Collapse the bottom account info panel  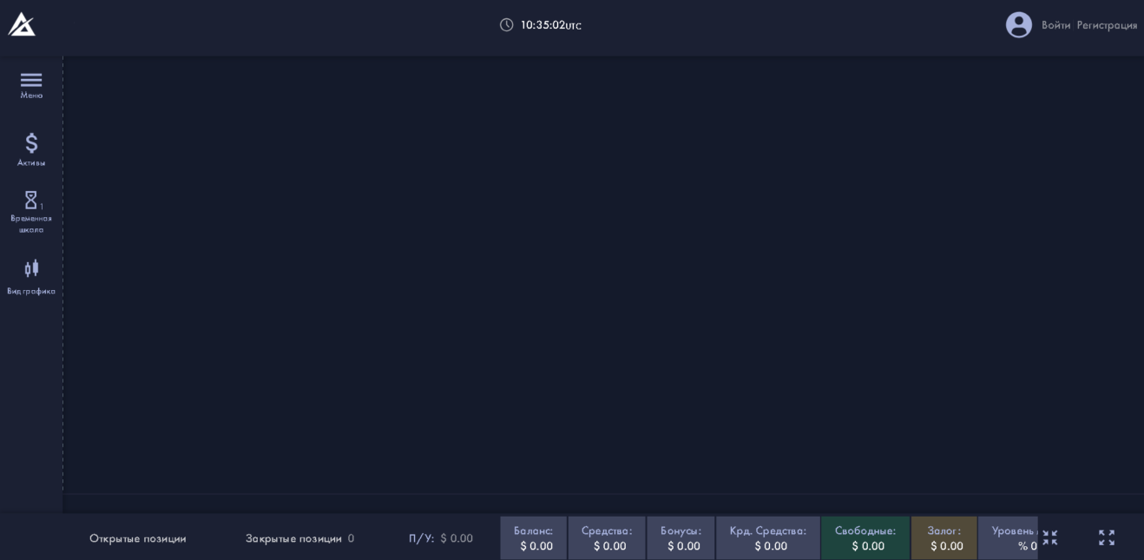[1050, 538]
